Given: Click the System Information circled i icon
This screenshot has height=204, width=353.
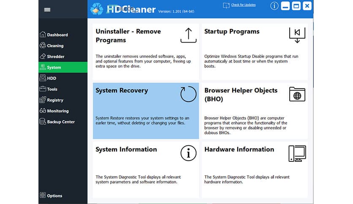Looking at the screenshot, I should [188, 153].
